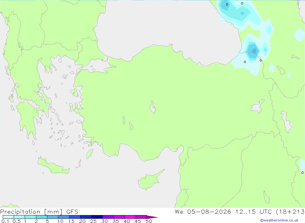Click the Crete island on map

53,166
